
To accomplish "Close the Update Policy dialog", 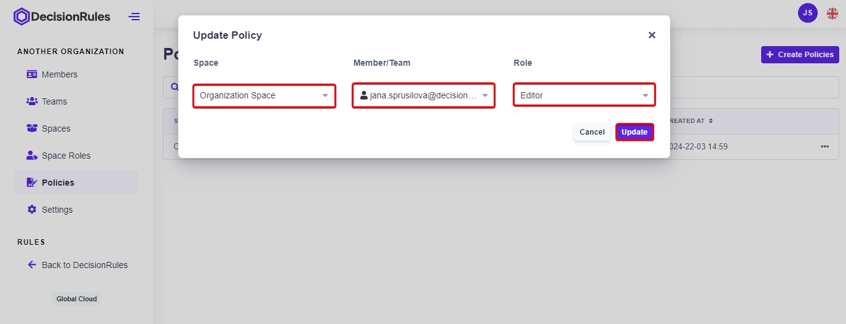I will pyautogui.click(x=652, y=35).
